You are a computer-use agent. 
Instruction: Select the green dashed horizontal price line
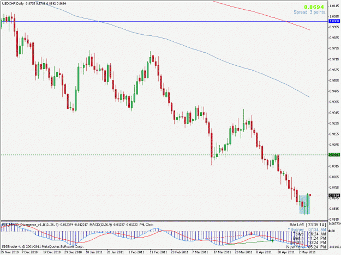[164, 155]
